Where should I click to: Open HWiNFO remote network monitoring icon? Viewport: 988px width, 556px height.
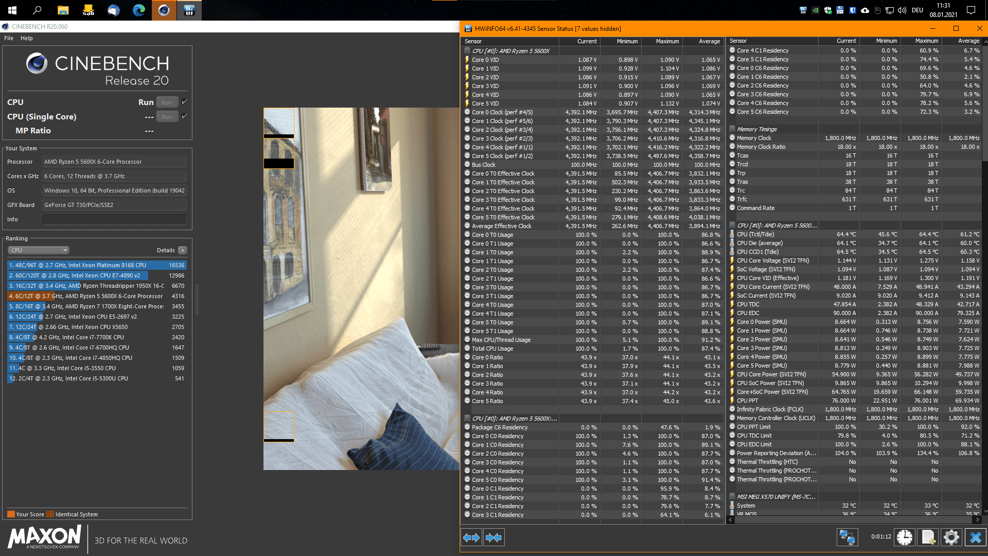(847, 537)
